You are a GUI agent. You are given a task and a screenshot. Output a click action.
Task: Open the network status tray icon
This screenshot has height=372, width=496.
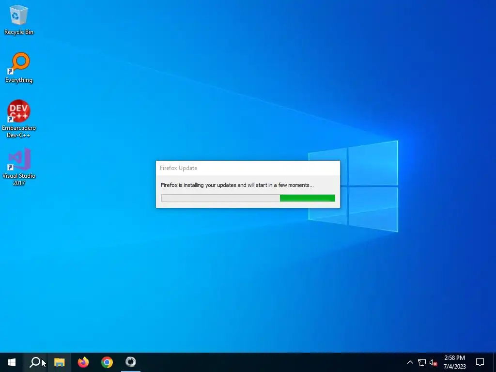tap(422, 362)
